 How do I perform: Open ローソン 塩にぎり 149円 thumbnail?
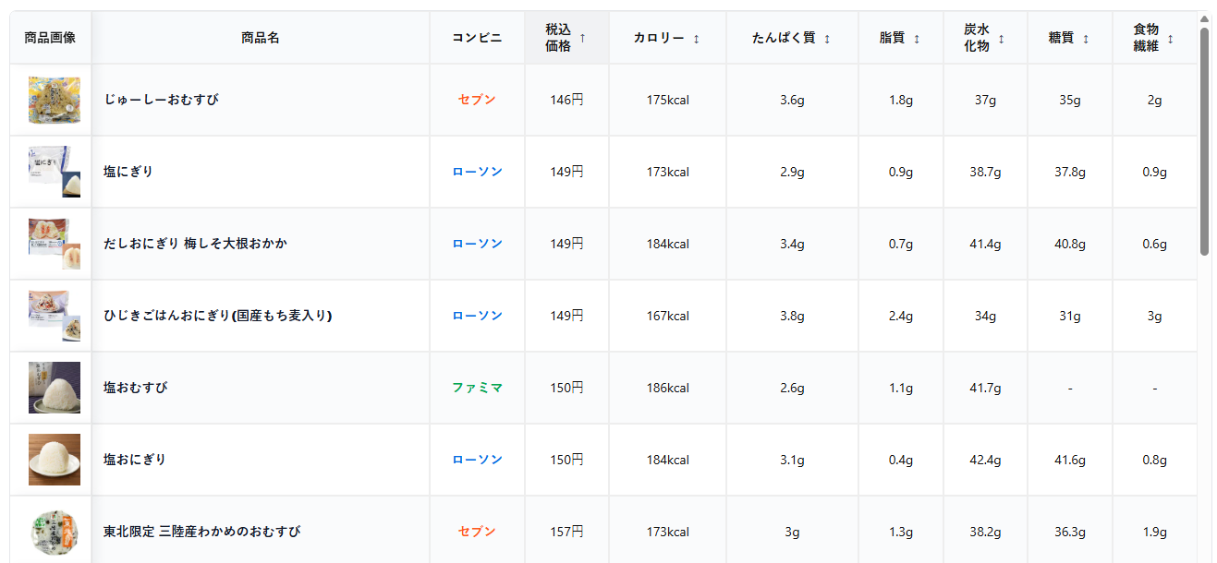(x=55, y=172)
